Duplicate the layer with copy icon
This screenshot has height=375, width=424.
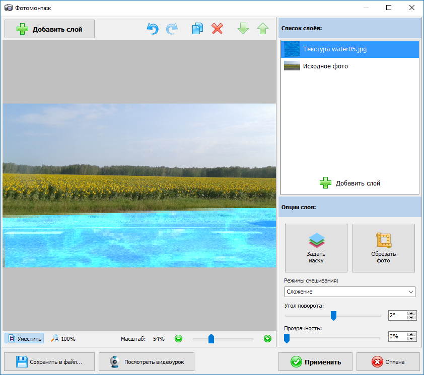click(x=198, y=29)
